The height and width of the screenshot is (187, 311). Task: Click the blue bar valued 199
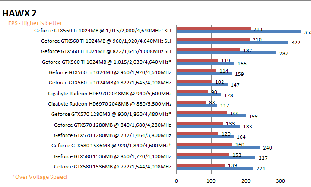[211, 116]
